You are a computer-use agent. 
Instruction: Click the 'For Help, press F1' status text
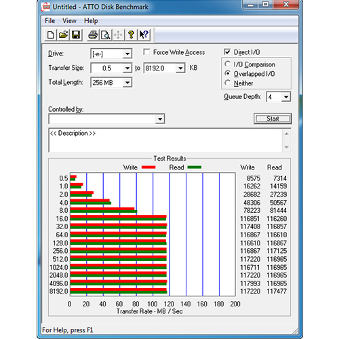click(x=68, y=330)
